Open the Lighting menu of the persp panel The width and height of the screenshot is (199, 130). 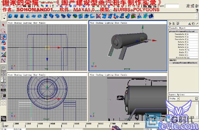click(109, 23)
